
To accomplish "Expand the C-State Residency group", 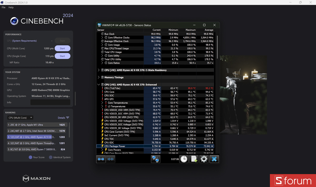I will coord(99,70).
